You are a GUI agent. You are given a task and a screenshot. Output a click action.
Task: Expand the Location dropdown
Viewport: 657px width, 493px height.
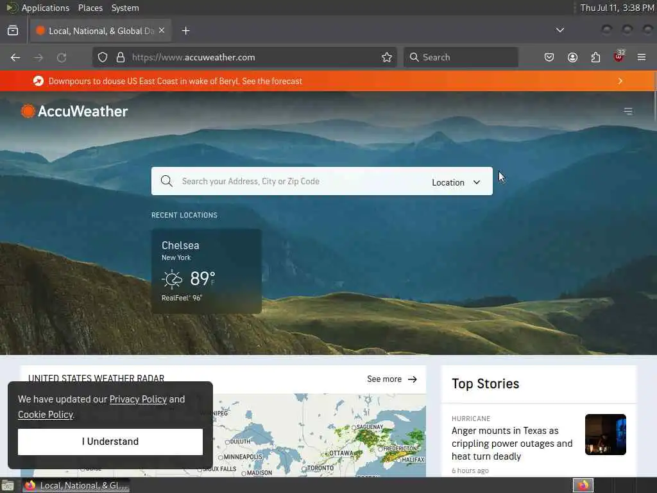click(x=456, y=182)
